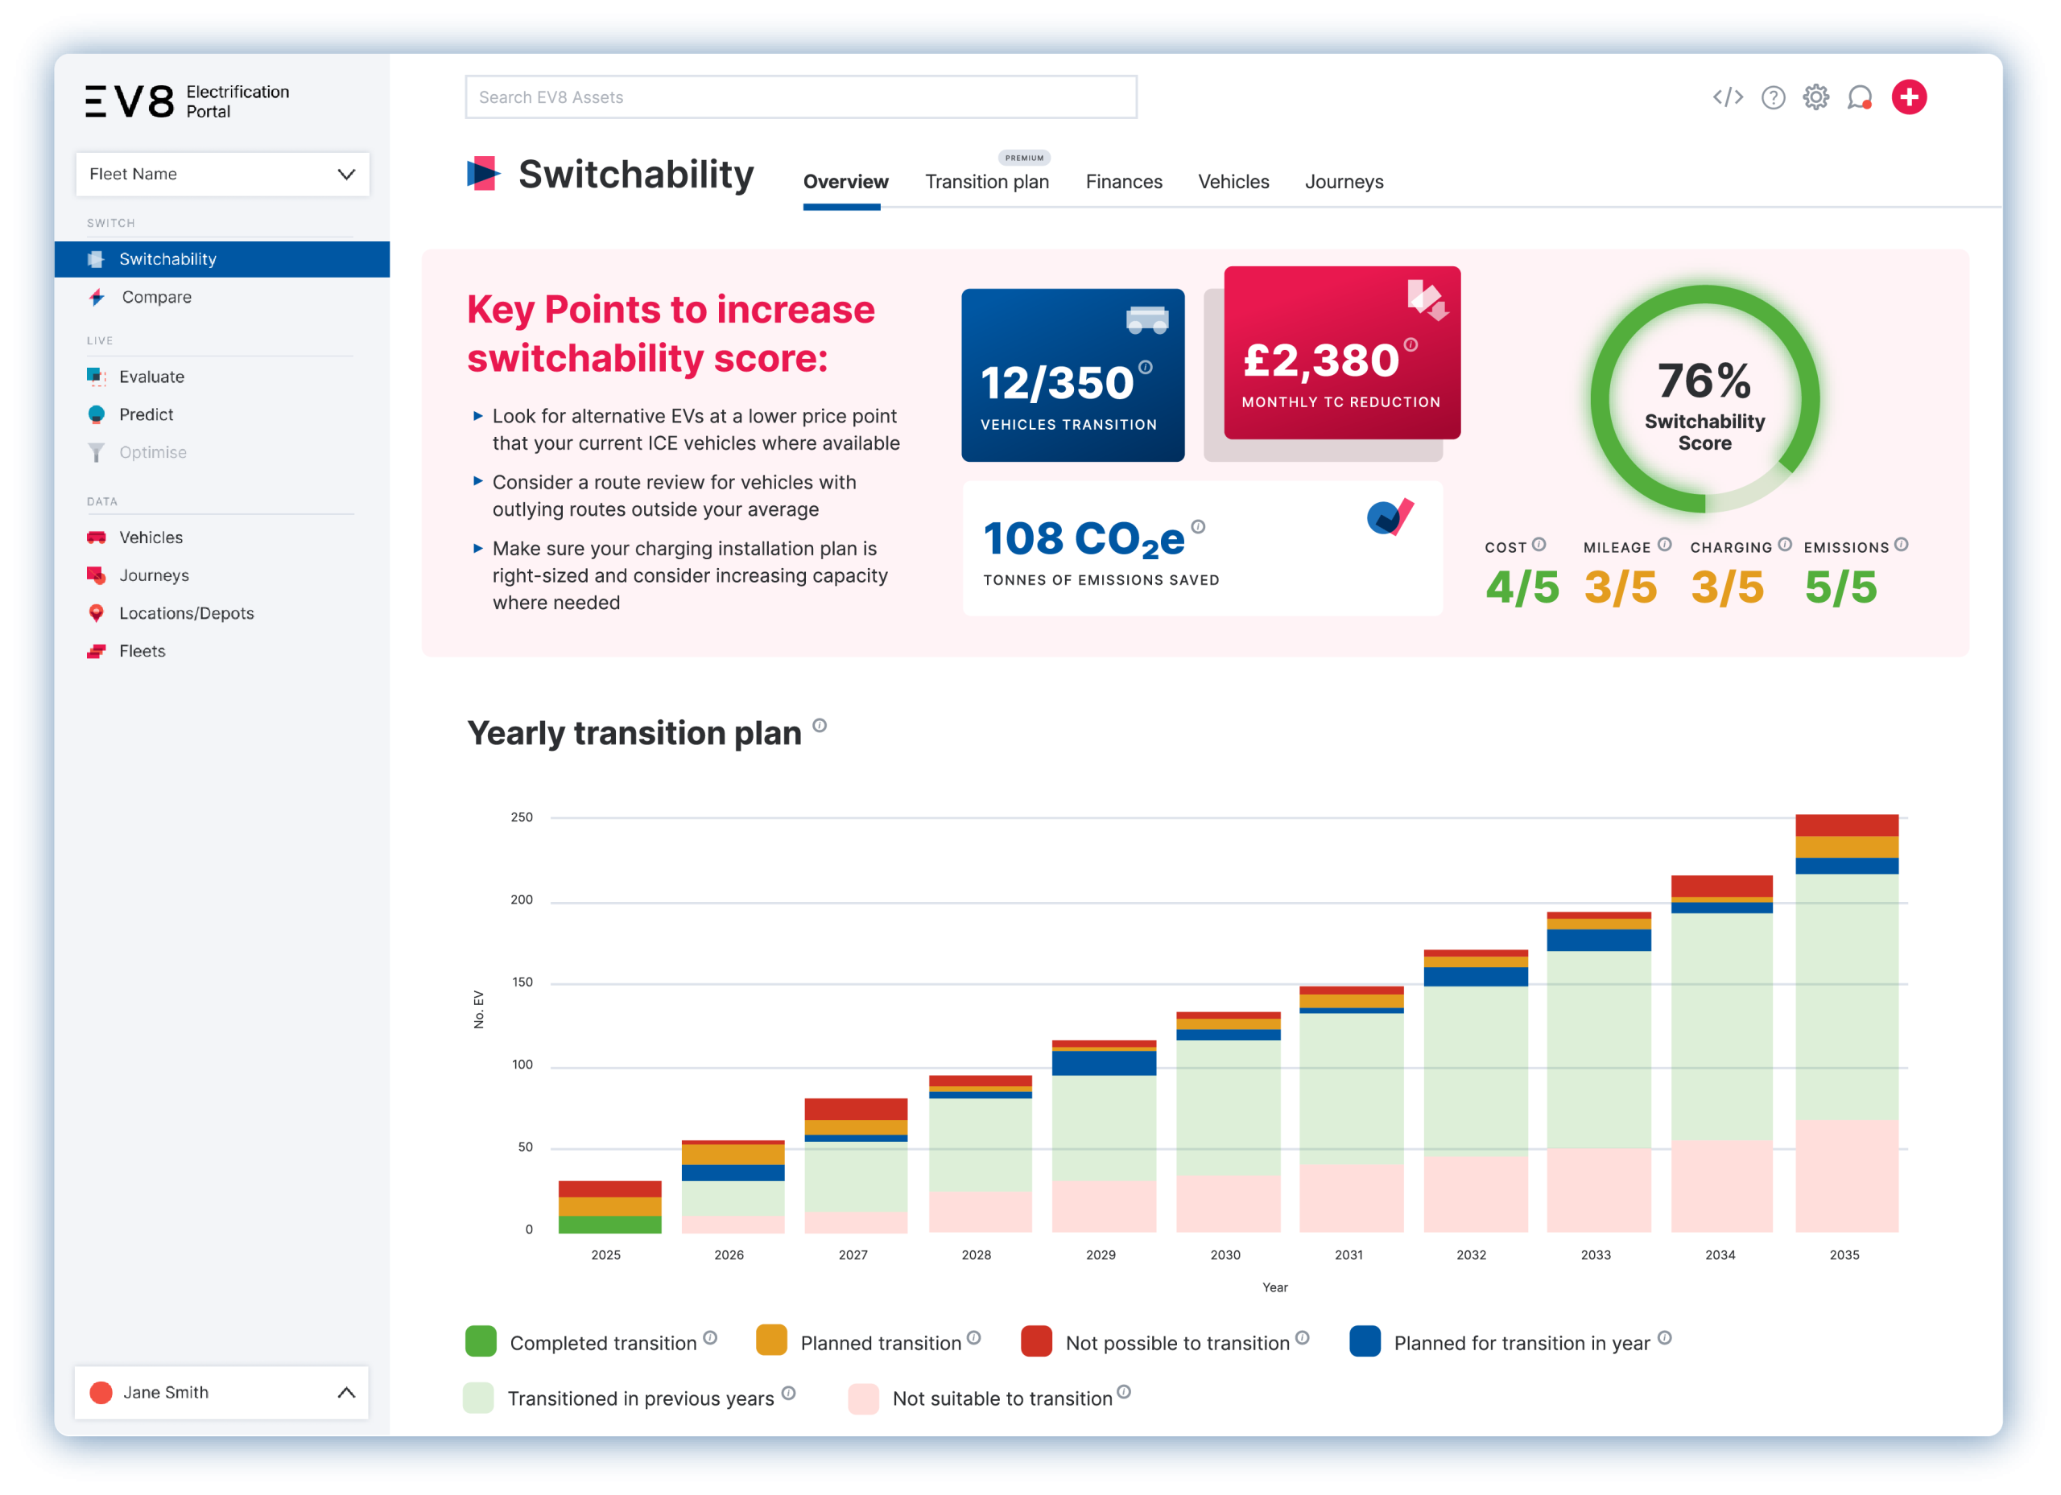
Task: Open the notifications bell icon
Action: pyautogui.click(x=1859, y=97)
